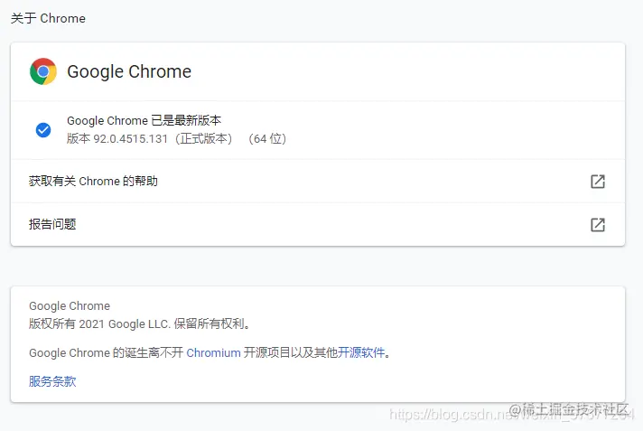Click the blue up-to-date checkmark icon
643x431 pixels.
[x=43, y=130]
